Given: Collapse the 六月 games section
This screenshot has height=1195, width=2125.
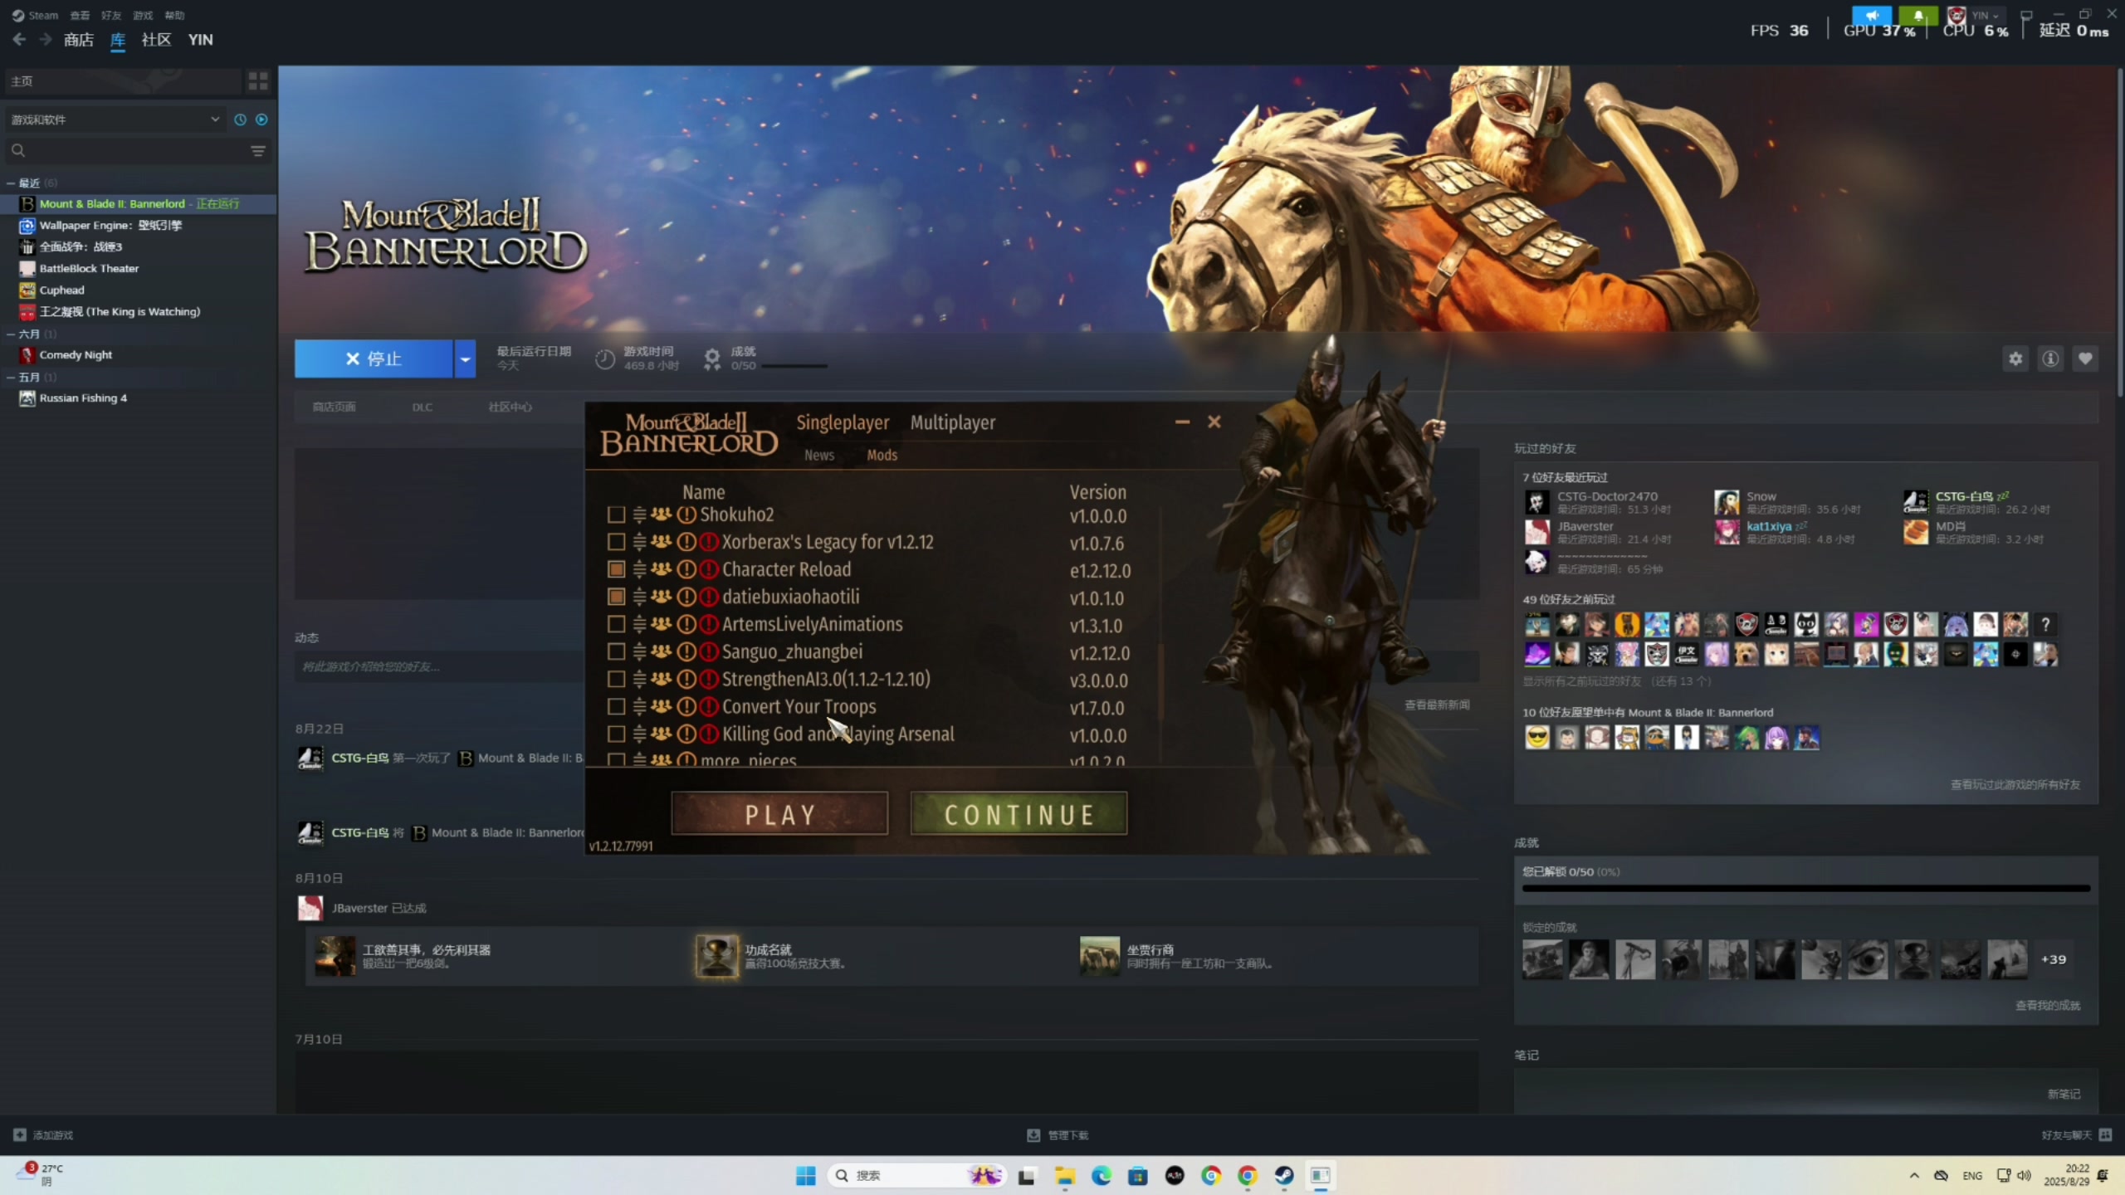Looking at the screenshot, I should 11,334.
